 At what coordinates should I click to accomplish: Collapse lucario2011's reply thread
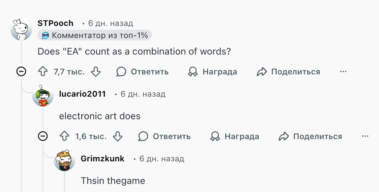pyautogui.click(x=43, y=136)
